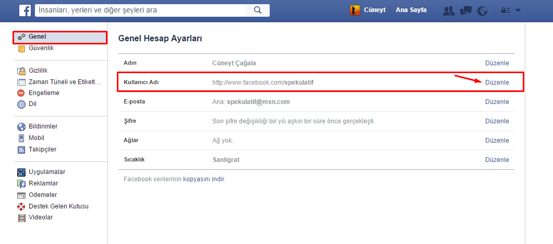
Task: Expand the account dropdown arrow
Action: tap(518, 10)
